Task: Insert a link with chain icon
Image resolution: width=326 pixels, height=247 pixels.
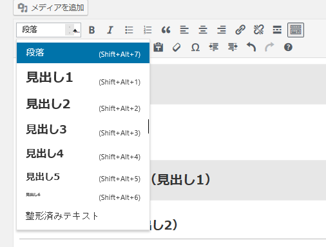Action: [x=240, y=30]
